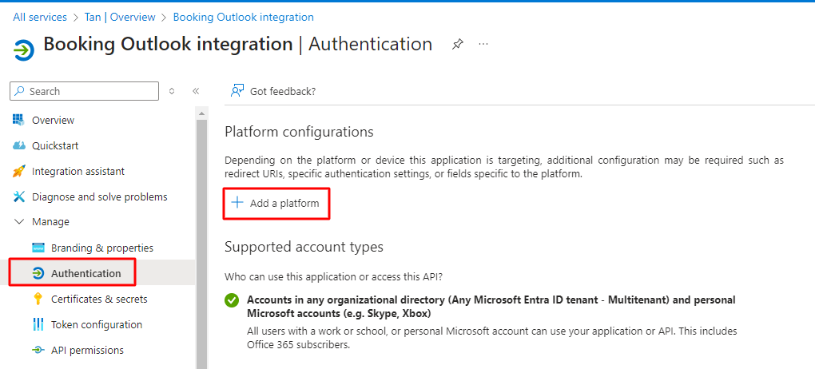This screenshot has width=815, height=369.
Task: Click the Booking Outlook integration breadcrumb link
Action: click(x=243, y=17)
